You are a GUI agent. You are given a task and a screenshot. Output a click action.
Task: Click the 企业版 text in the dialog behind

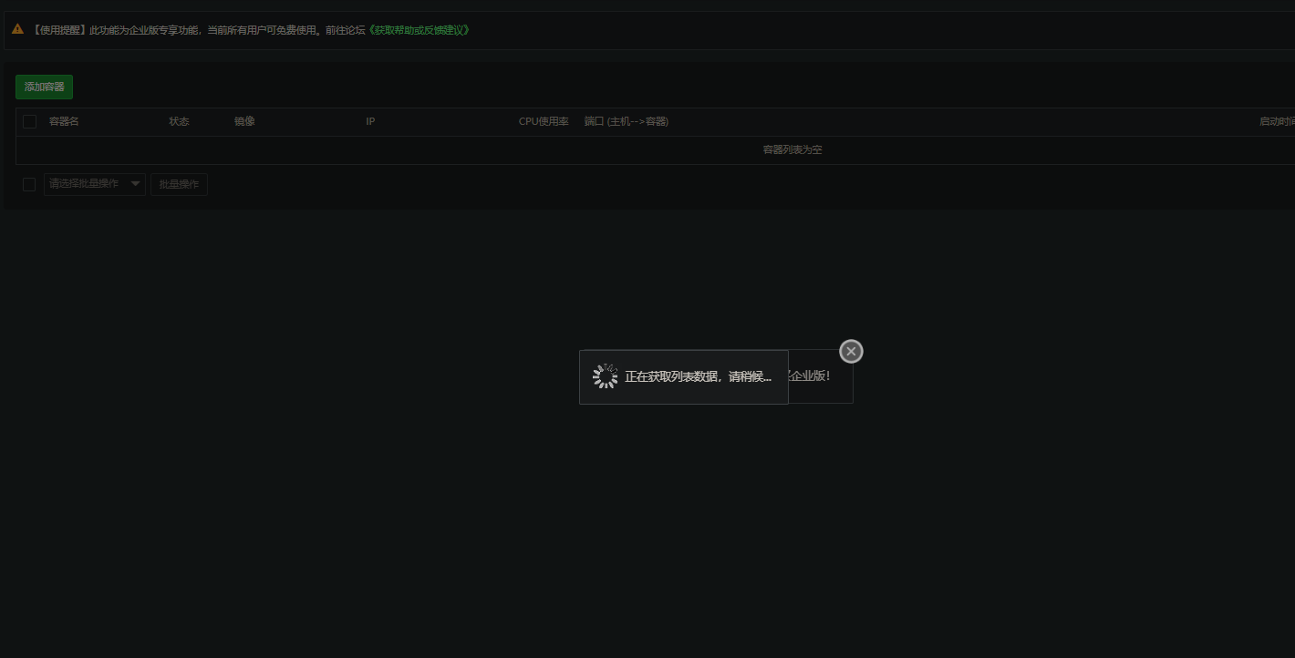(810, 375)
